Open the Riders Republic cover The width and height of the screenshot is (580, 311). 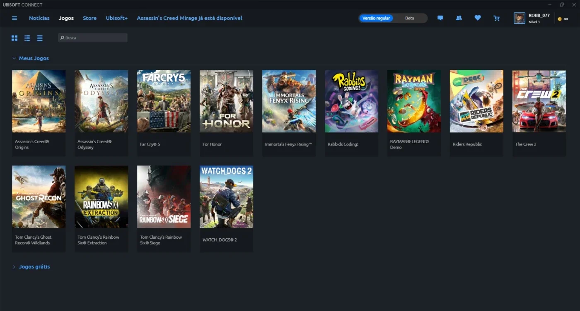click(x=477, y=101)
